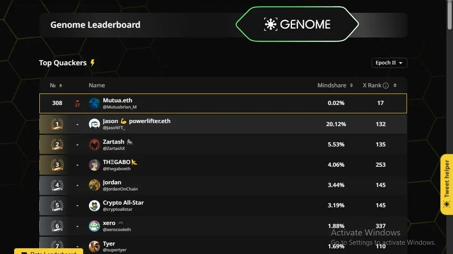This screenshot has width=453, height=254.
Task: Click Jason powerlifter.eth's avatar icon
Action: tap(94, 124)
